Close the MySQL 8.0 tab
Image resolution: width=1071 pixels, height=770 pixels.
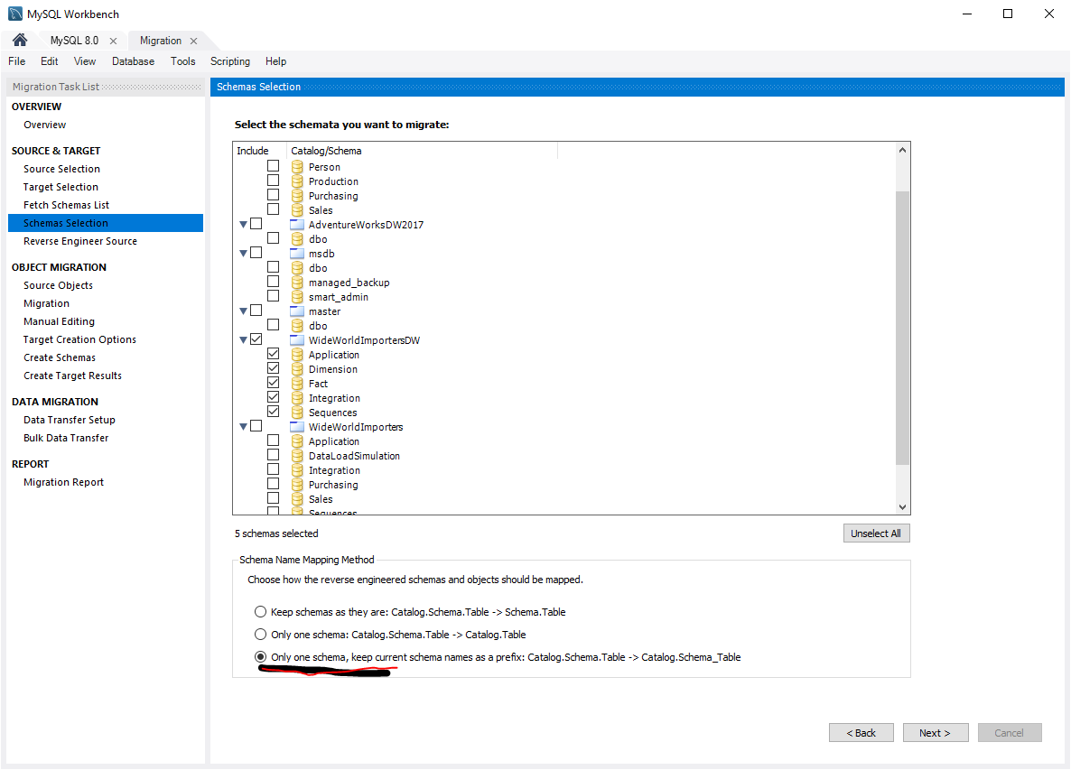(113, 42)
